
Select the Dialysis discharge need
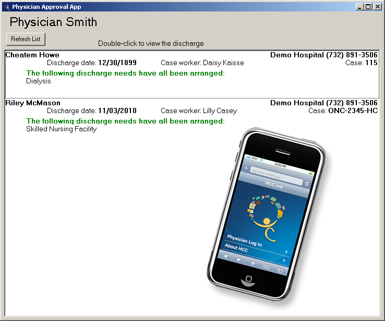39,81
